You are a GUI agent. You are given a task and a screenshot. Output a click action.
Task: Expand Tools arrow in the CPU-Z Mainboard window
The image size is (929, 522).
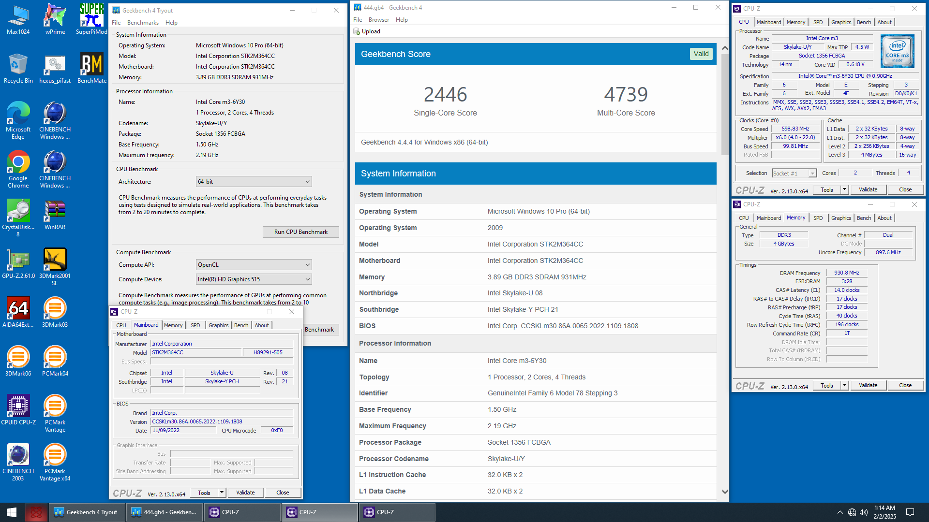[222, 493]
